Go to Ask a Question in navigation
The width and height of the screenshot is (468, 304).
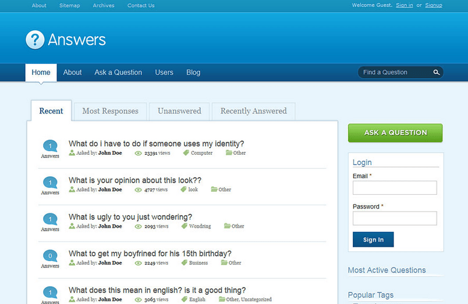coord(118,73)
